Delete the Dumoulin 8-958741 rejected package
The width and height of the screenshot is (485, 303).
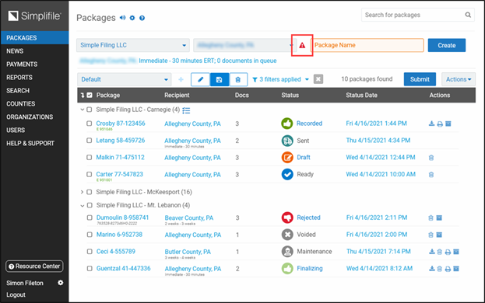[x=431, y=218]
